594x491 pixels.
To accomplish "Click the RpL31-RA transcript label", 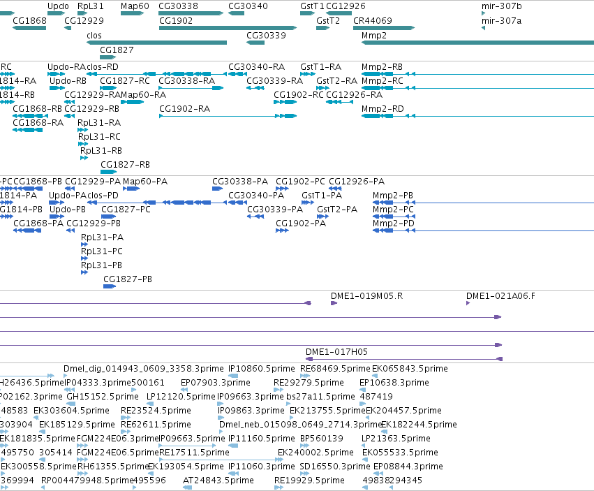I will click(99, 123).
